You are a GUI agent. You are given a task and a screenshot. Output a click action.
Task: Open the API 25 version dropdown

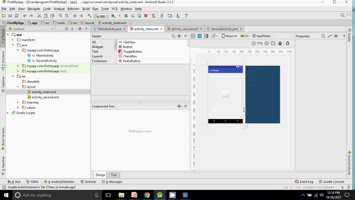click(x=245, y=36)
